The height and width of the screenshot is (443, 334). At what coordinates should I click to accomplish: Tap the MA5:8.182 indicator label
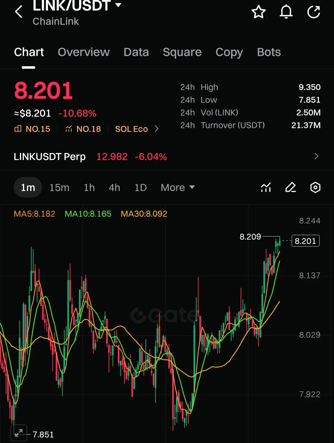click(34, 214)
